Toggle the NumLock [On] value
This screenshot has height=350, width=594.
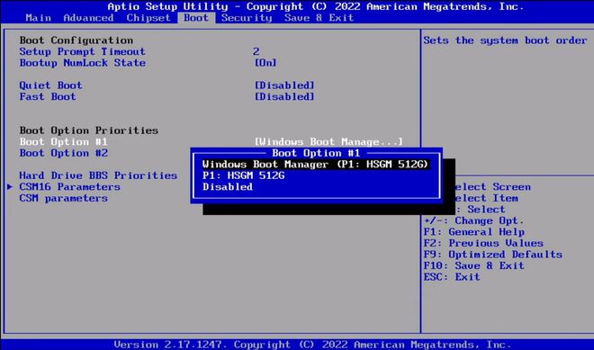[x=265, y=63]
